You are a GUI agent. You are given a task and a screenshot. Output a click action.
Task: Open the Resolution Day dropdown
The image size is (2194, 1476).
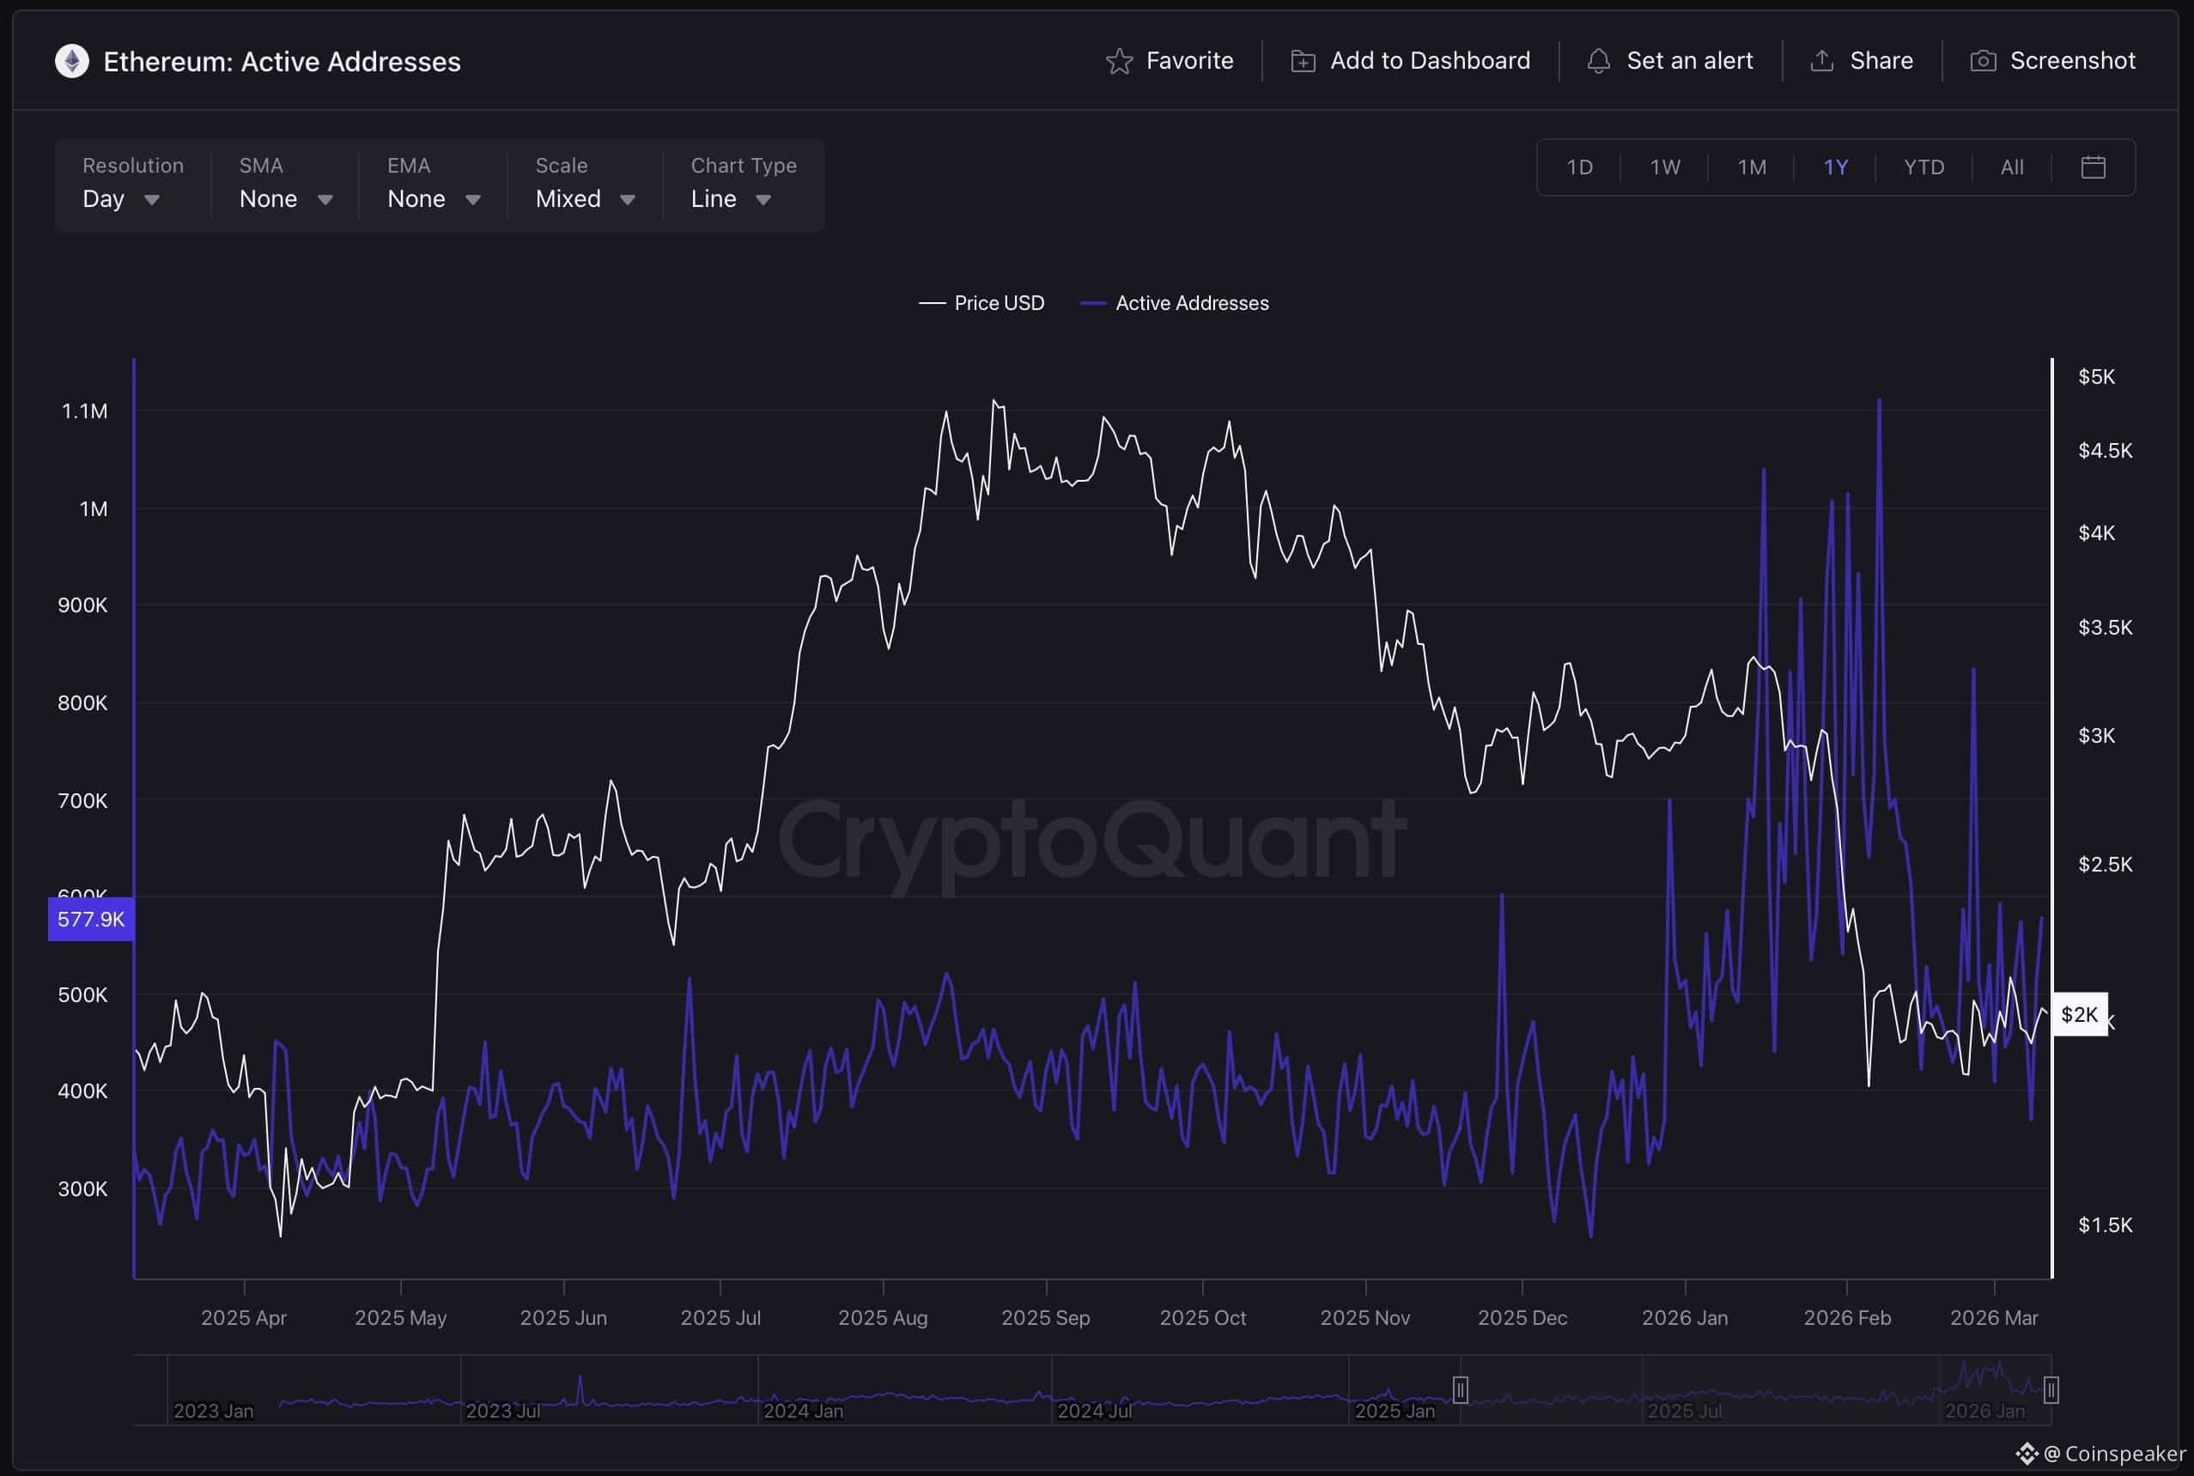[121, 199]
